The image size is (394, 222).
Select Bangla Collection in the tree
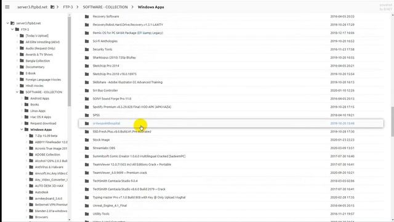point(38,61)
